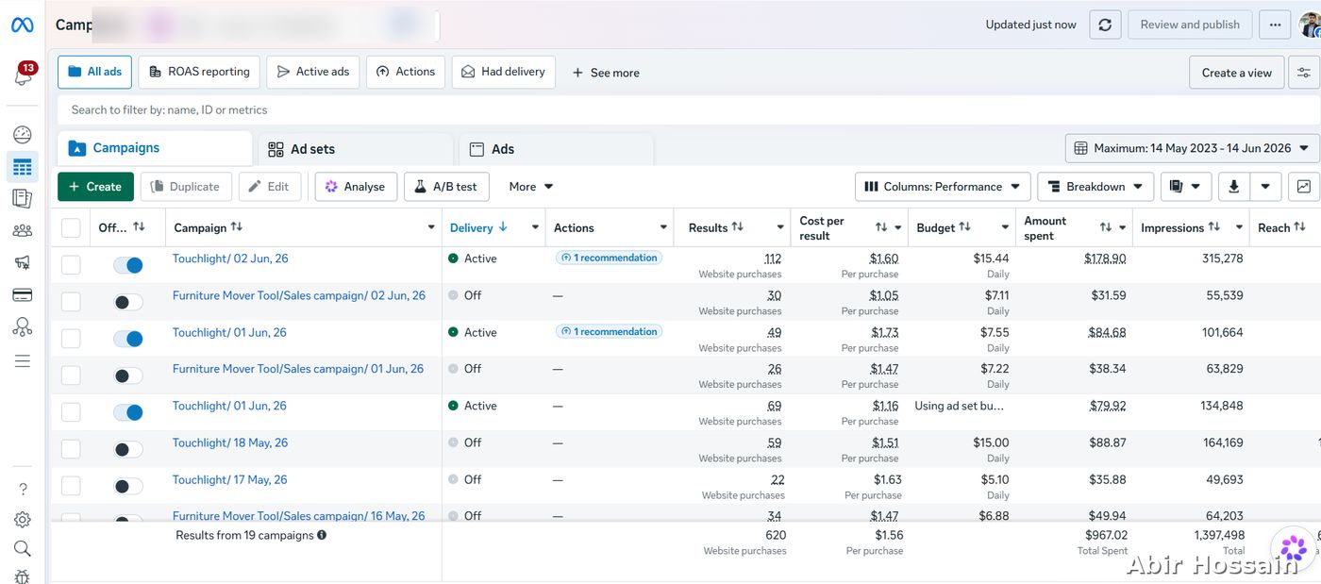
Task: Sort by Impressions column sort arrows
Action: click(1214, 227)
